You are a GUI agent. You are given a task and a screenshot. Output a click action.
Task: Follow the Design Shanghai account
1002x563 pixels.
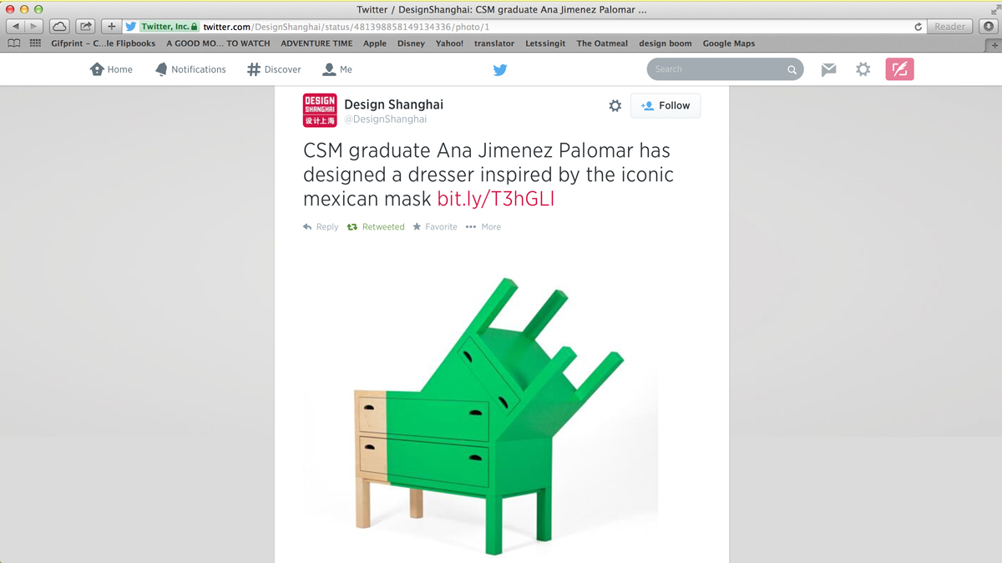665,106
